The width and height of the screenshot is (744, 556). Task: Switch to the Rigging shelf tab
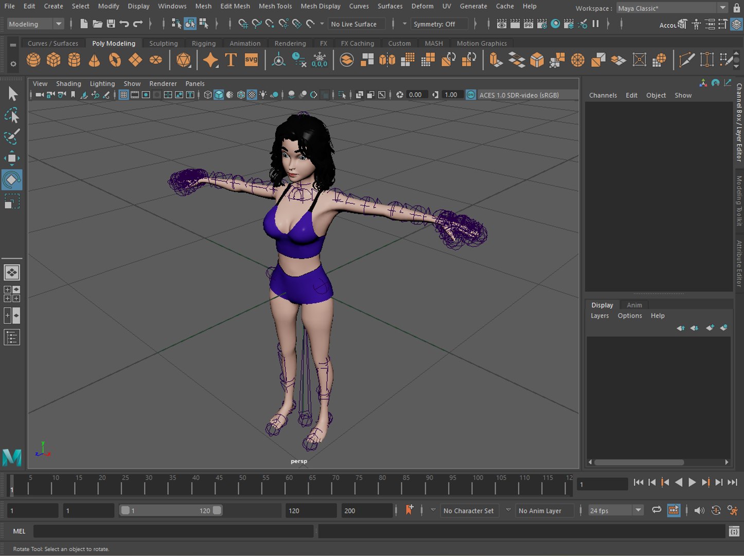(x=204, y=43)
